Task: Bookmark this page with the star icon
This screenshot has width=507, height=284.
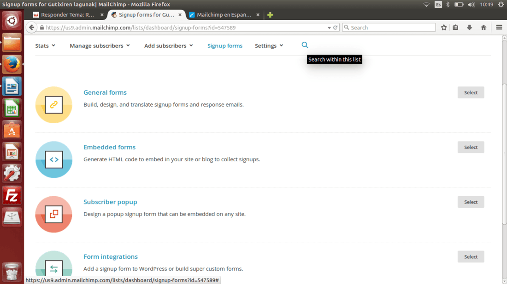Action: (443, 28)
